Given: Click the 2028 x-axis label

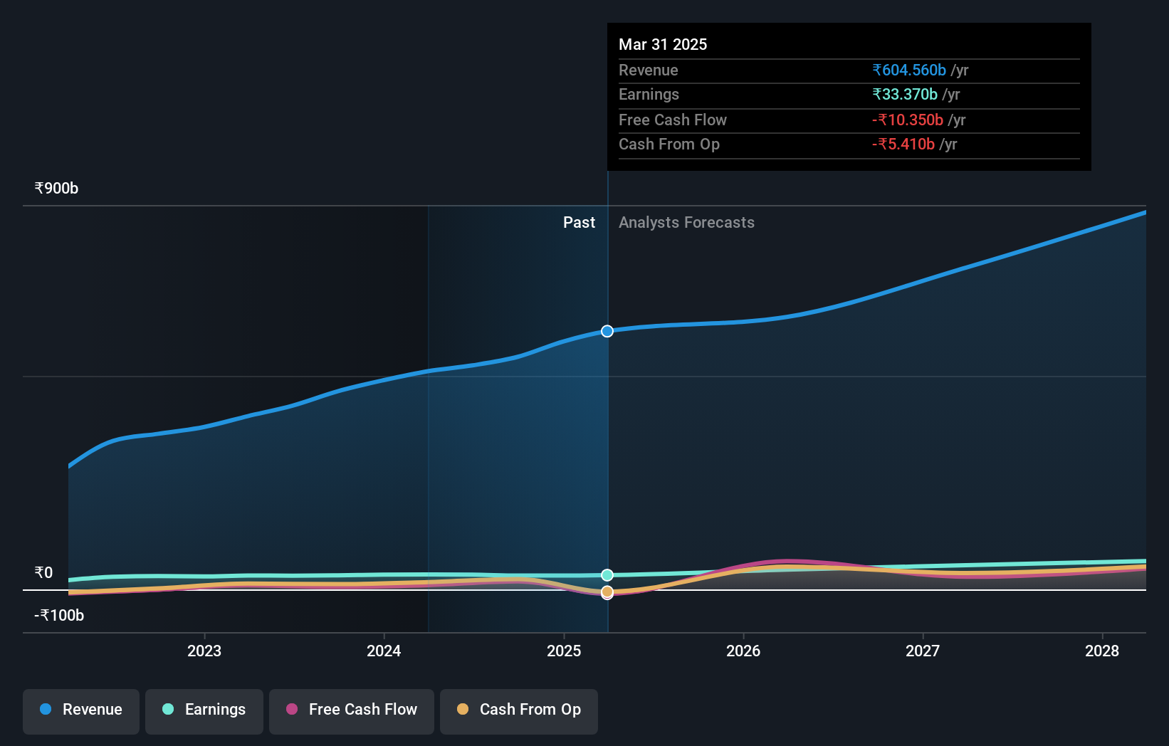Looking at the screenshot, I should (1102, 651).
